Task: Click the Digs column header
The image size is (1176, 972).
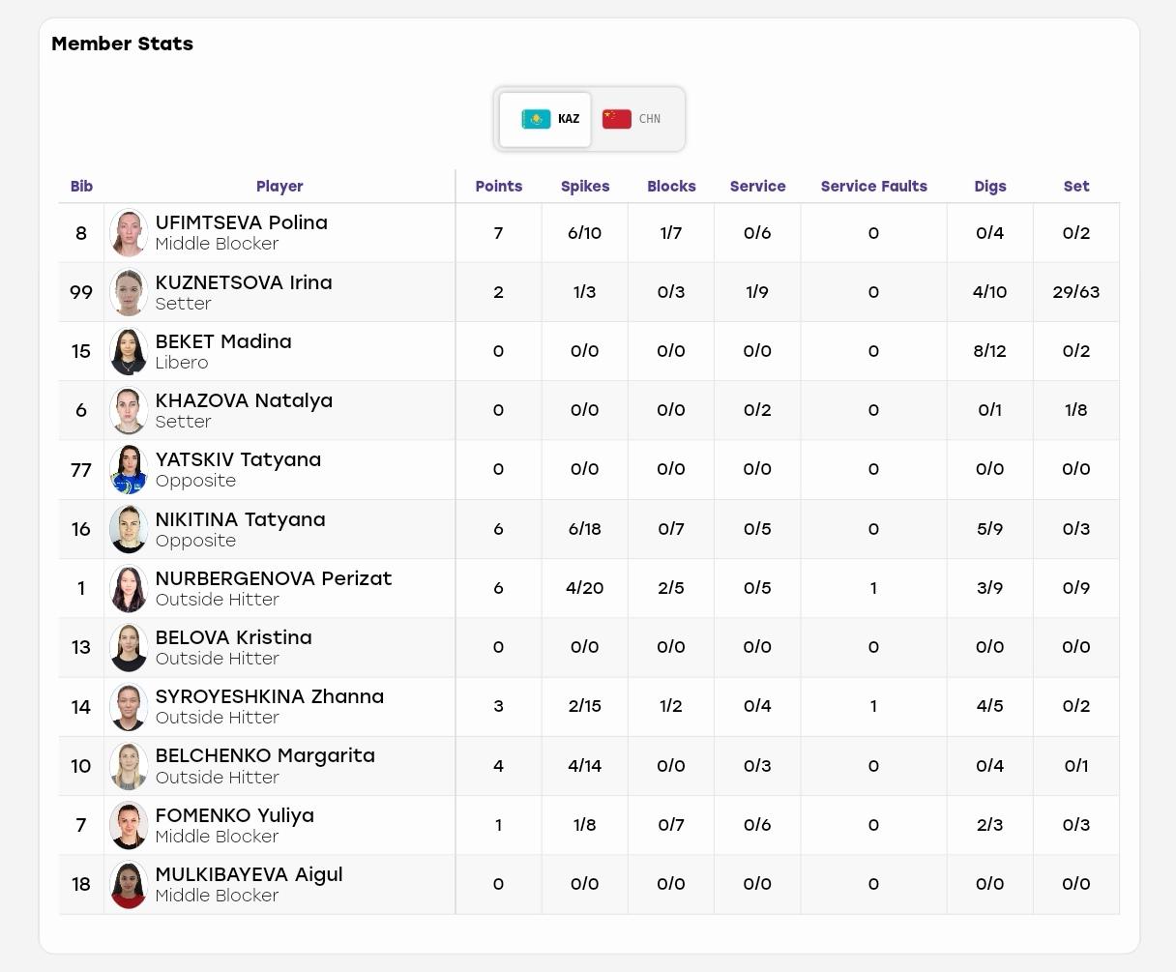Action: (x=990, y=187)
